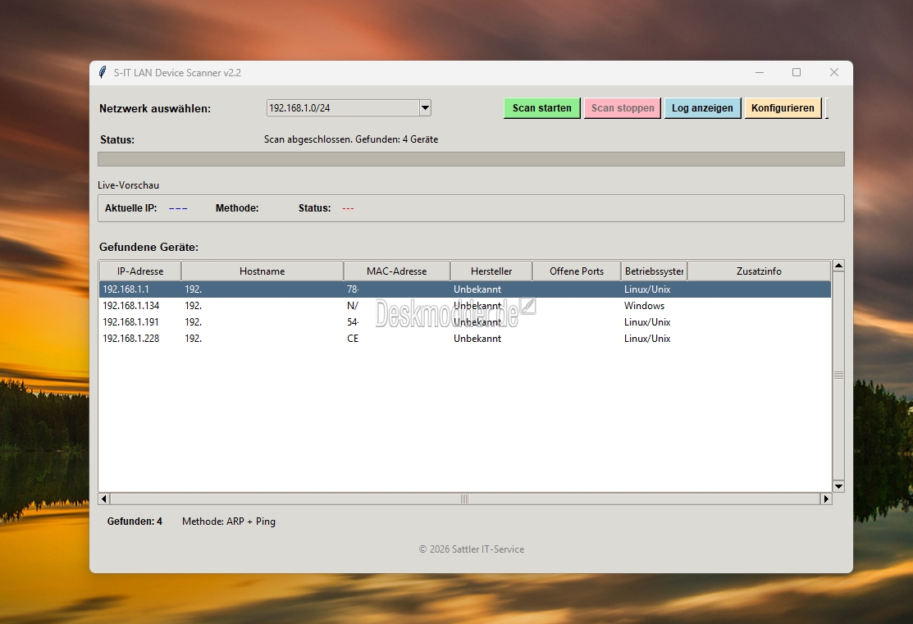Click the Hersteller column header
The image size is (913, 624).
pyautogui.click(x=491, y=271)
